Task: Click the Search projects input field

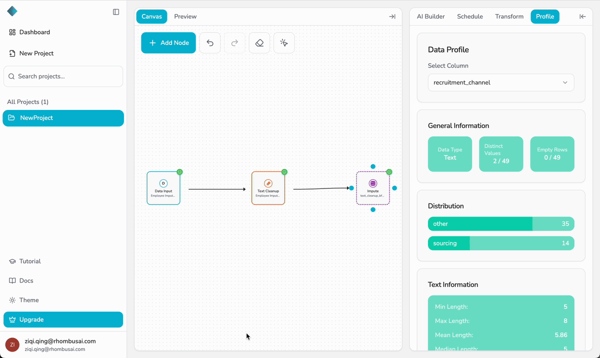Action: (63, 76)
